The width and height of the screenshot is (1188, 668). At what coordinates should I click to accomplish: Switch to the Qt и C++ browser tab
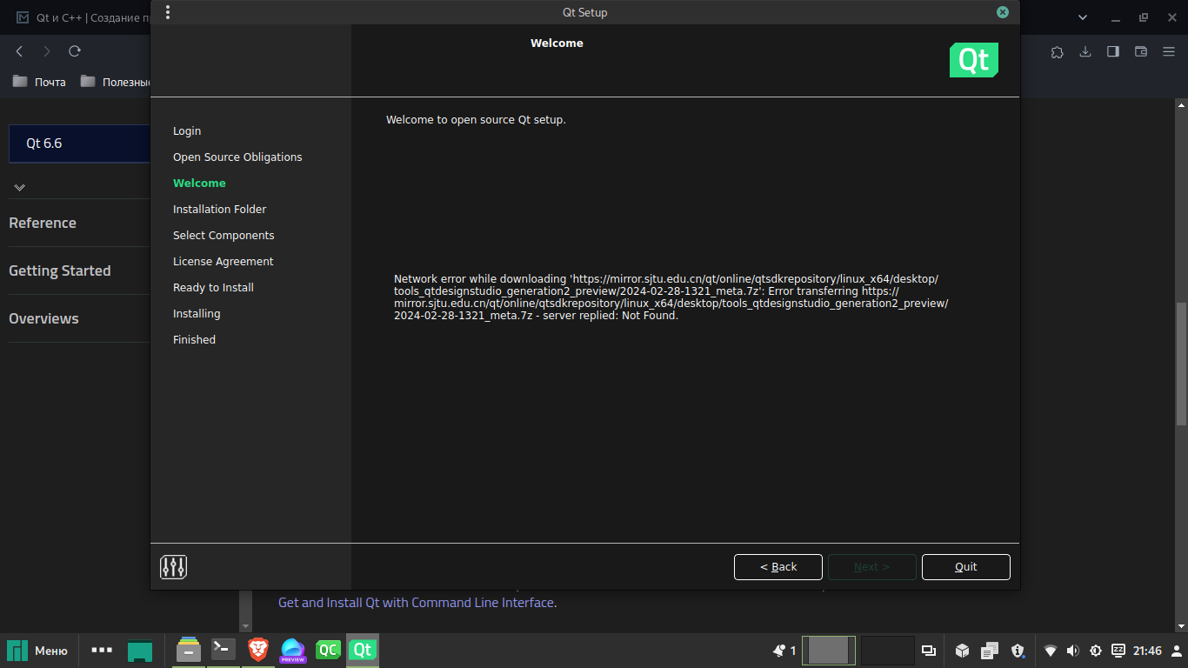pyautogui.click(x=83, y=17)
